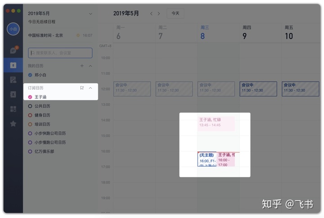Go to the next week
The height and width of the screenshot is (218, 324).
[159, 14]
